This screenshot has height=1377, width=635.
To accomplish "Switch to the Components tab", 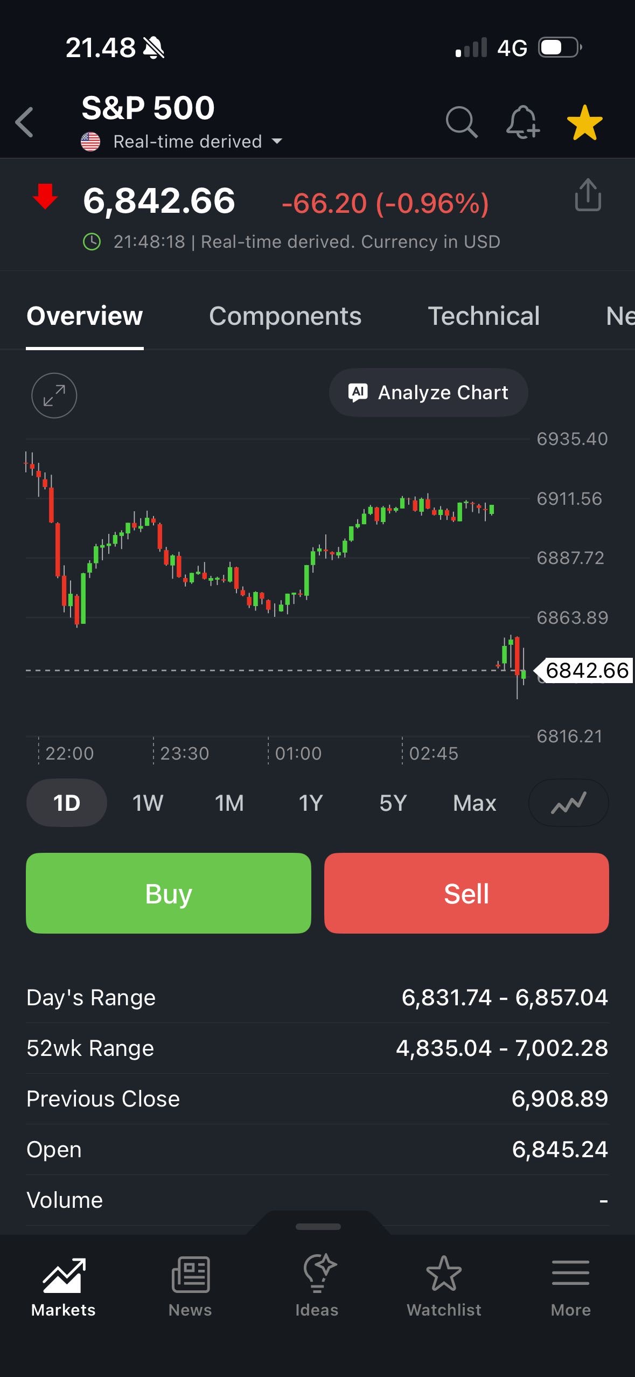I will [x=285, y=316].
